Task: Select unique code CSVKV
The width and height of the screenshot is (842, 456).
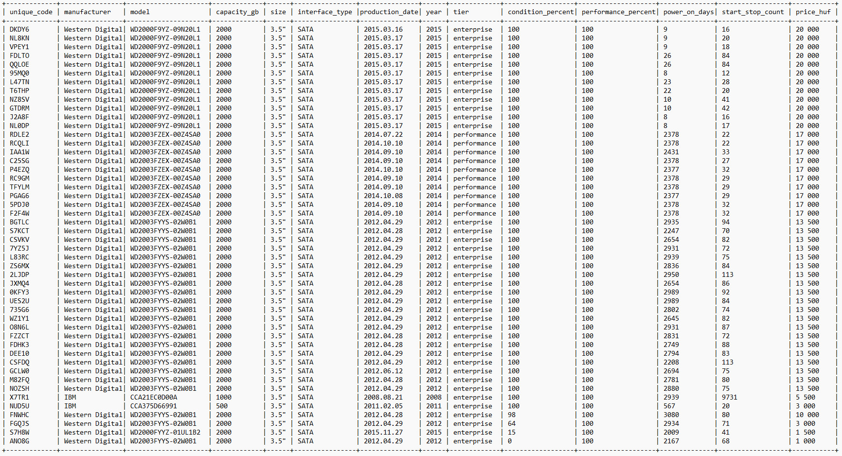Action: 19,239
